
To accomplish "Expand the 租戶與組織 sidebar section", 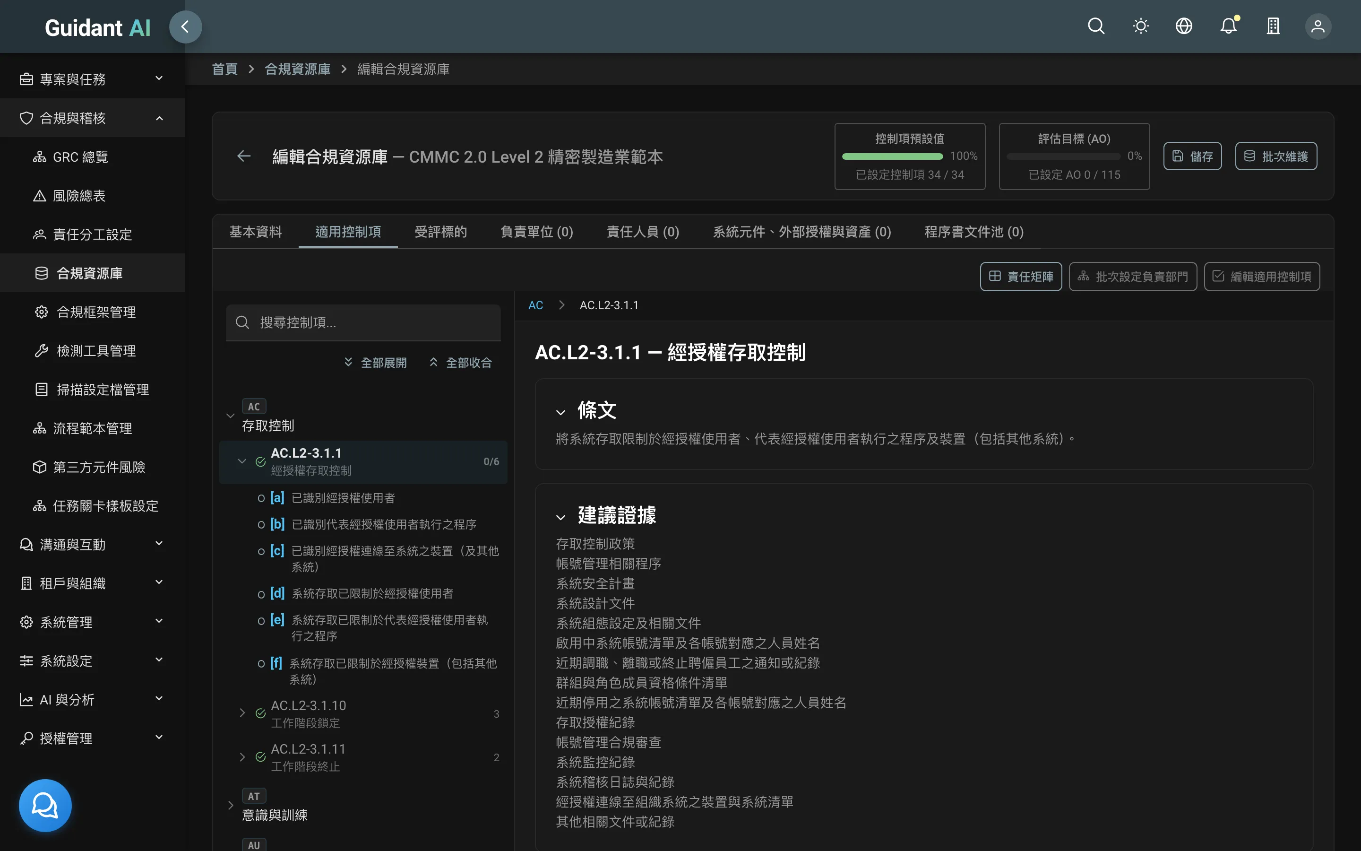I will (92, 583).
